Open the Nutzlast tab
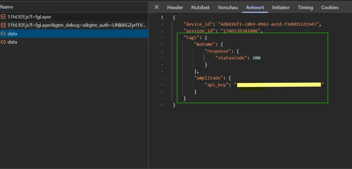352x169 pixels. (200, 8)
